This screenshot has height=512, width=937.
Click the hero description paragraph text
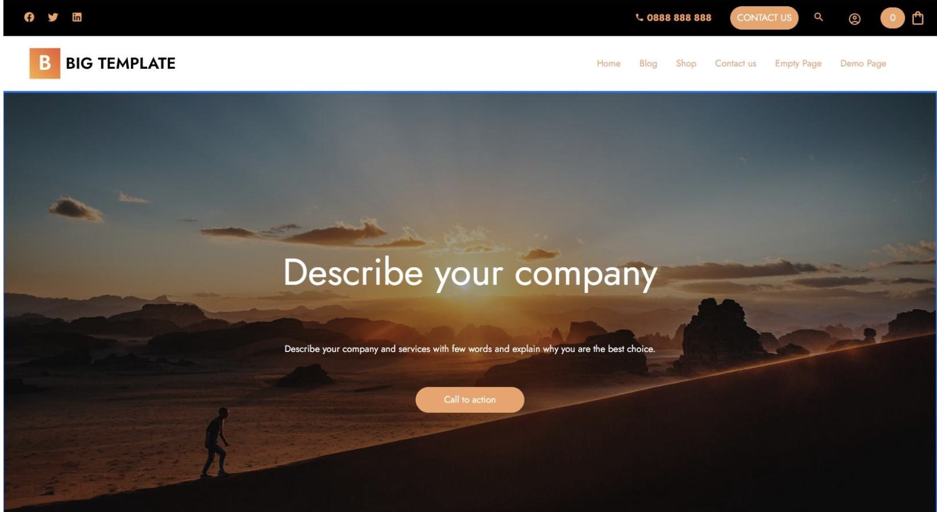(470, 349)
